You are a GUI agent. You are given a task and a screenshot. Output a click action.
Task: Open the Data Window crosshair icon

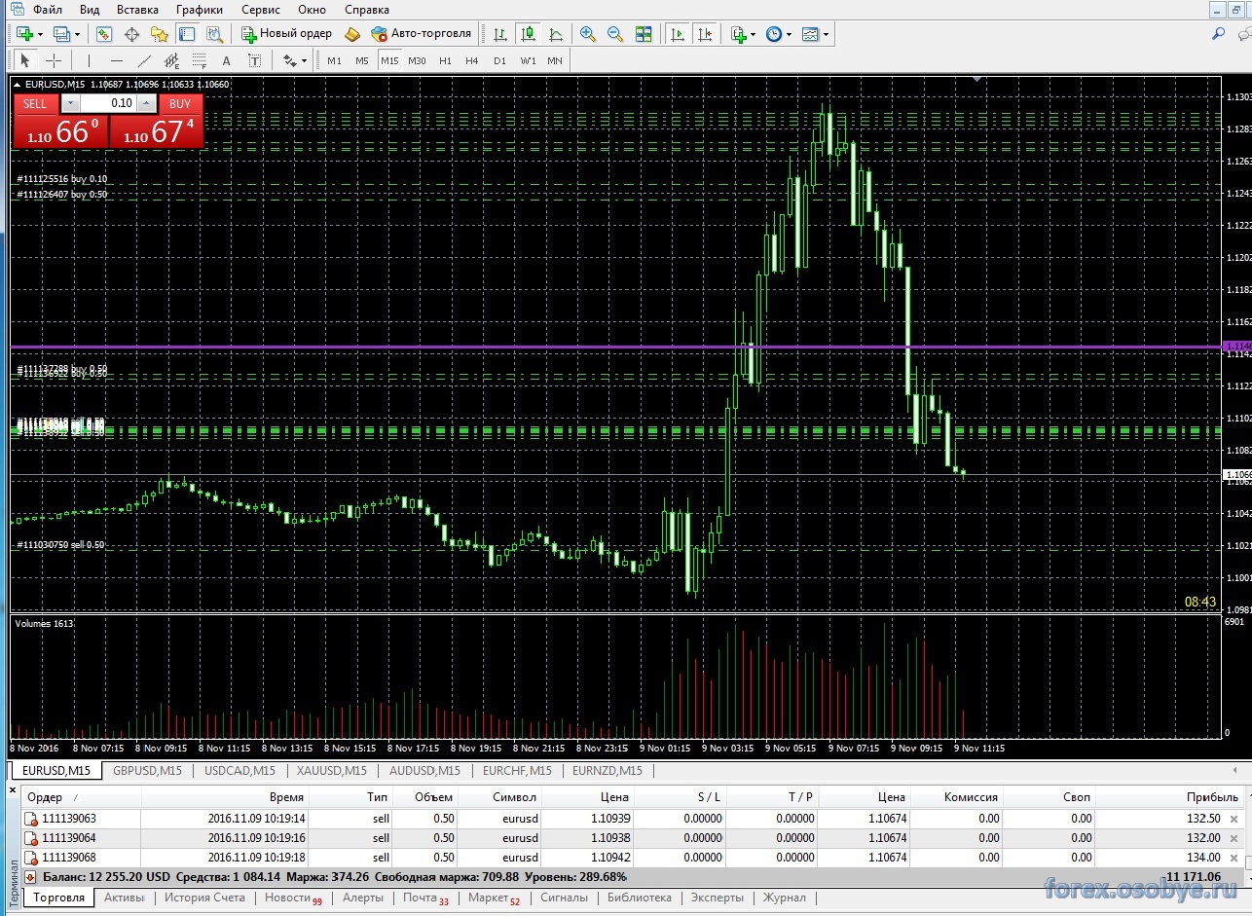coord(131,34)
